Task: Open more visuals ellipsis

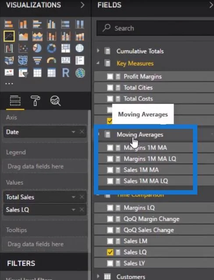Action: [9, 83]
